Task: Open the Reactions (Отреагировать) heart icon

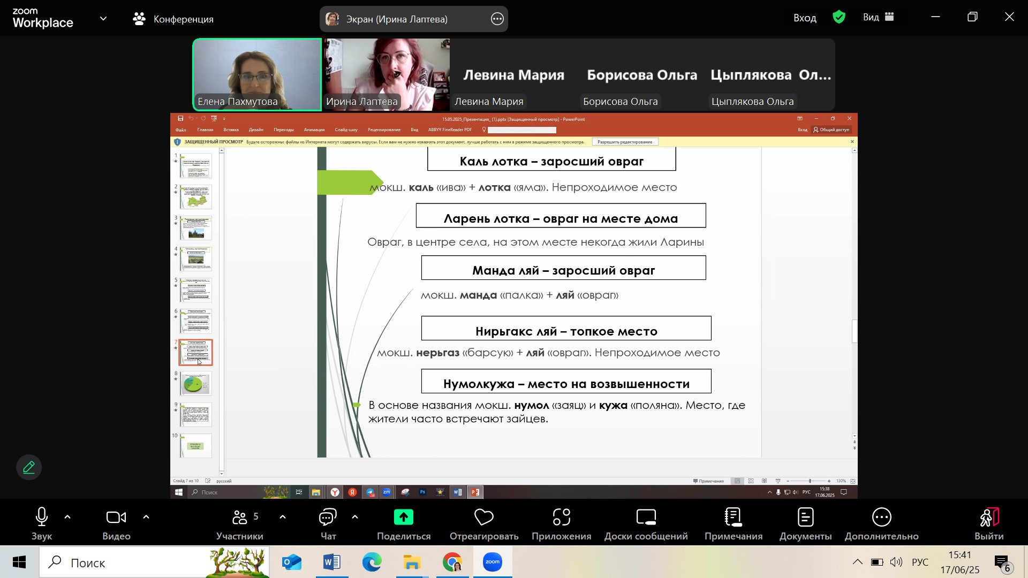Action: (x=483, y=517)
